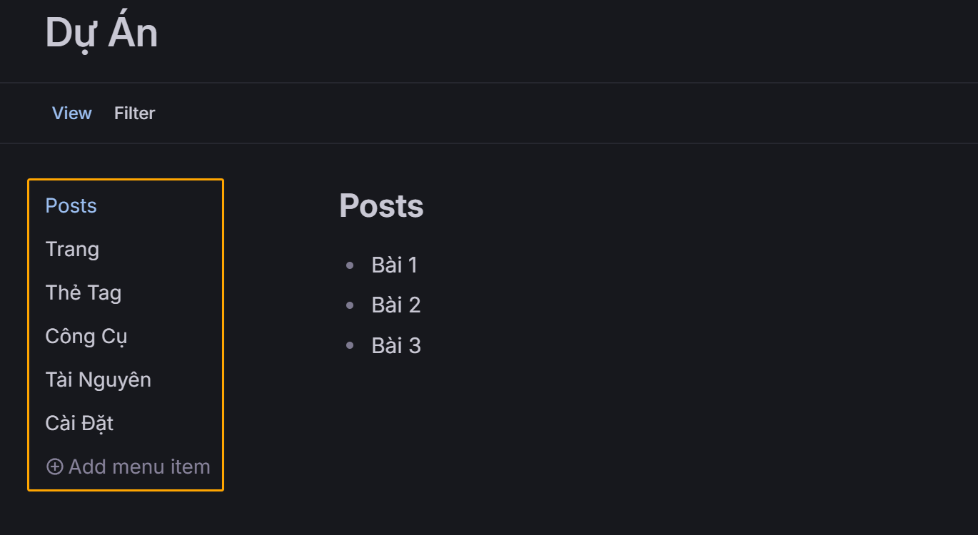
Task: Open the Filter tab
Action: [x=135, y=113]
